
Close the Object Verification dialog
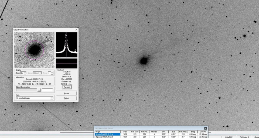coord(76,30)
